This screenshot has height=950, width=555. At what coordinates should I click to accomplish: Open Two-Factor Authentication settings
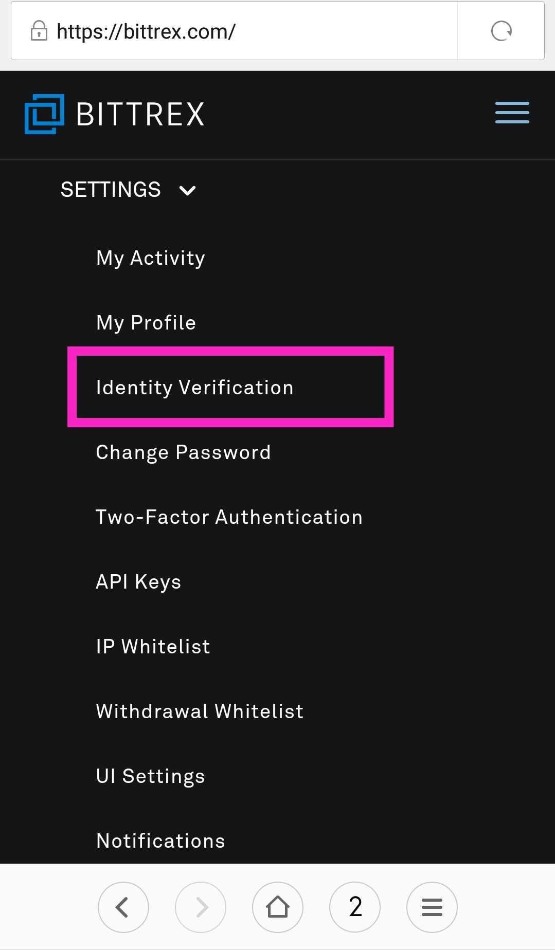point(229,517)
